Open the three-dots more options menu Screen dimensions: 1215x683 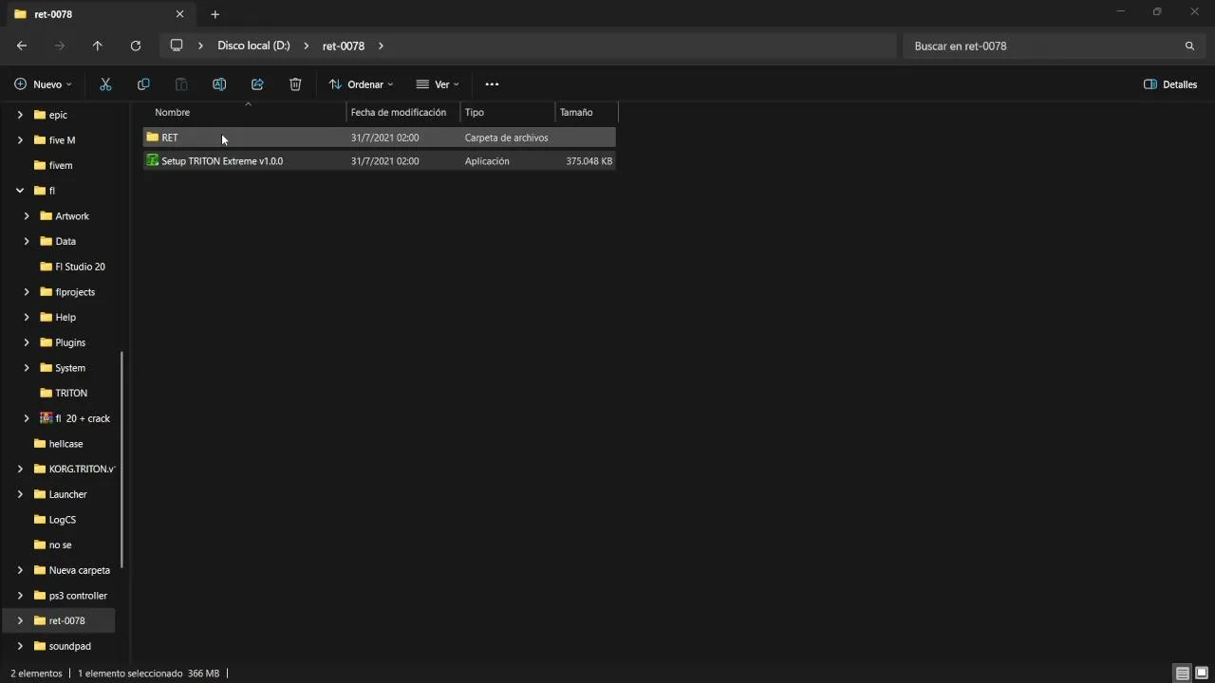(492, 84)
